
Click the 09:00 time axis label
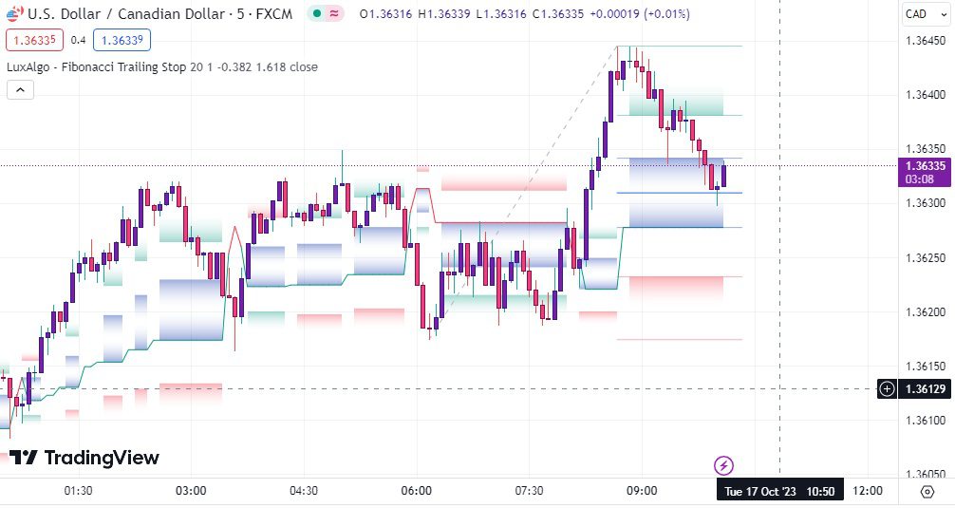tap(642, 491)
